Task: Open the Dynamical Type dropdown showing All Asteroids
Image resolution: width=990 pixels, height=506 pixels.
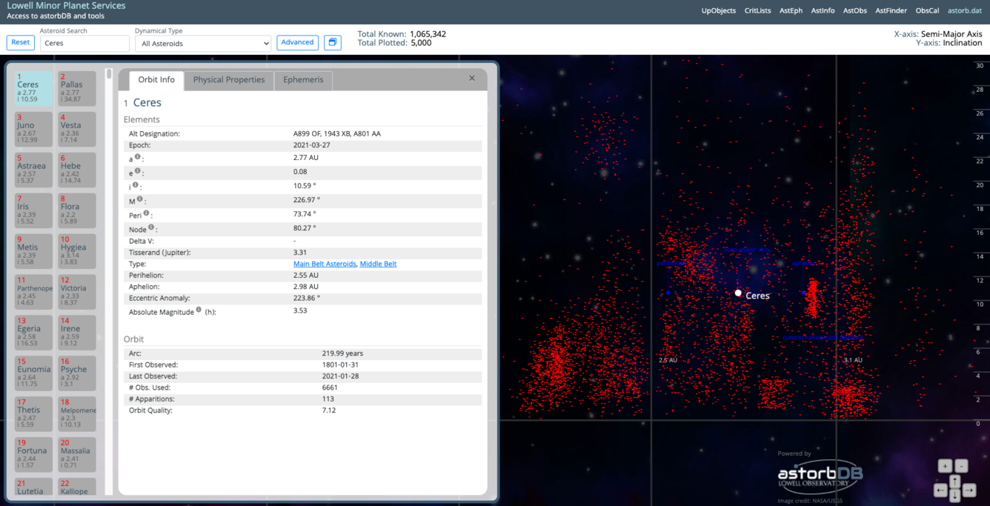Action: coord(202,42)
